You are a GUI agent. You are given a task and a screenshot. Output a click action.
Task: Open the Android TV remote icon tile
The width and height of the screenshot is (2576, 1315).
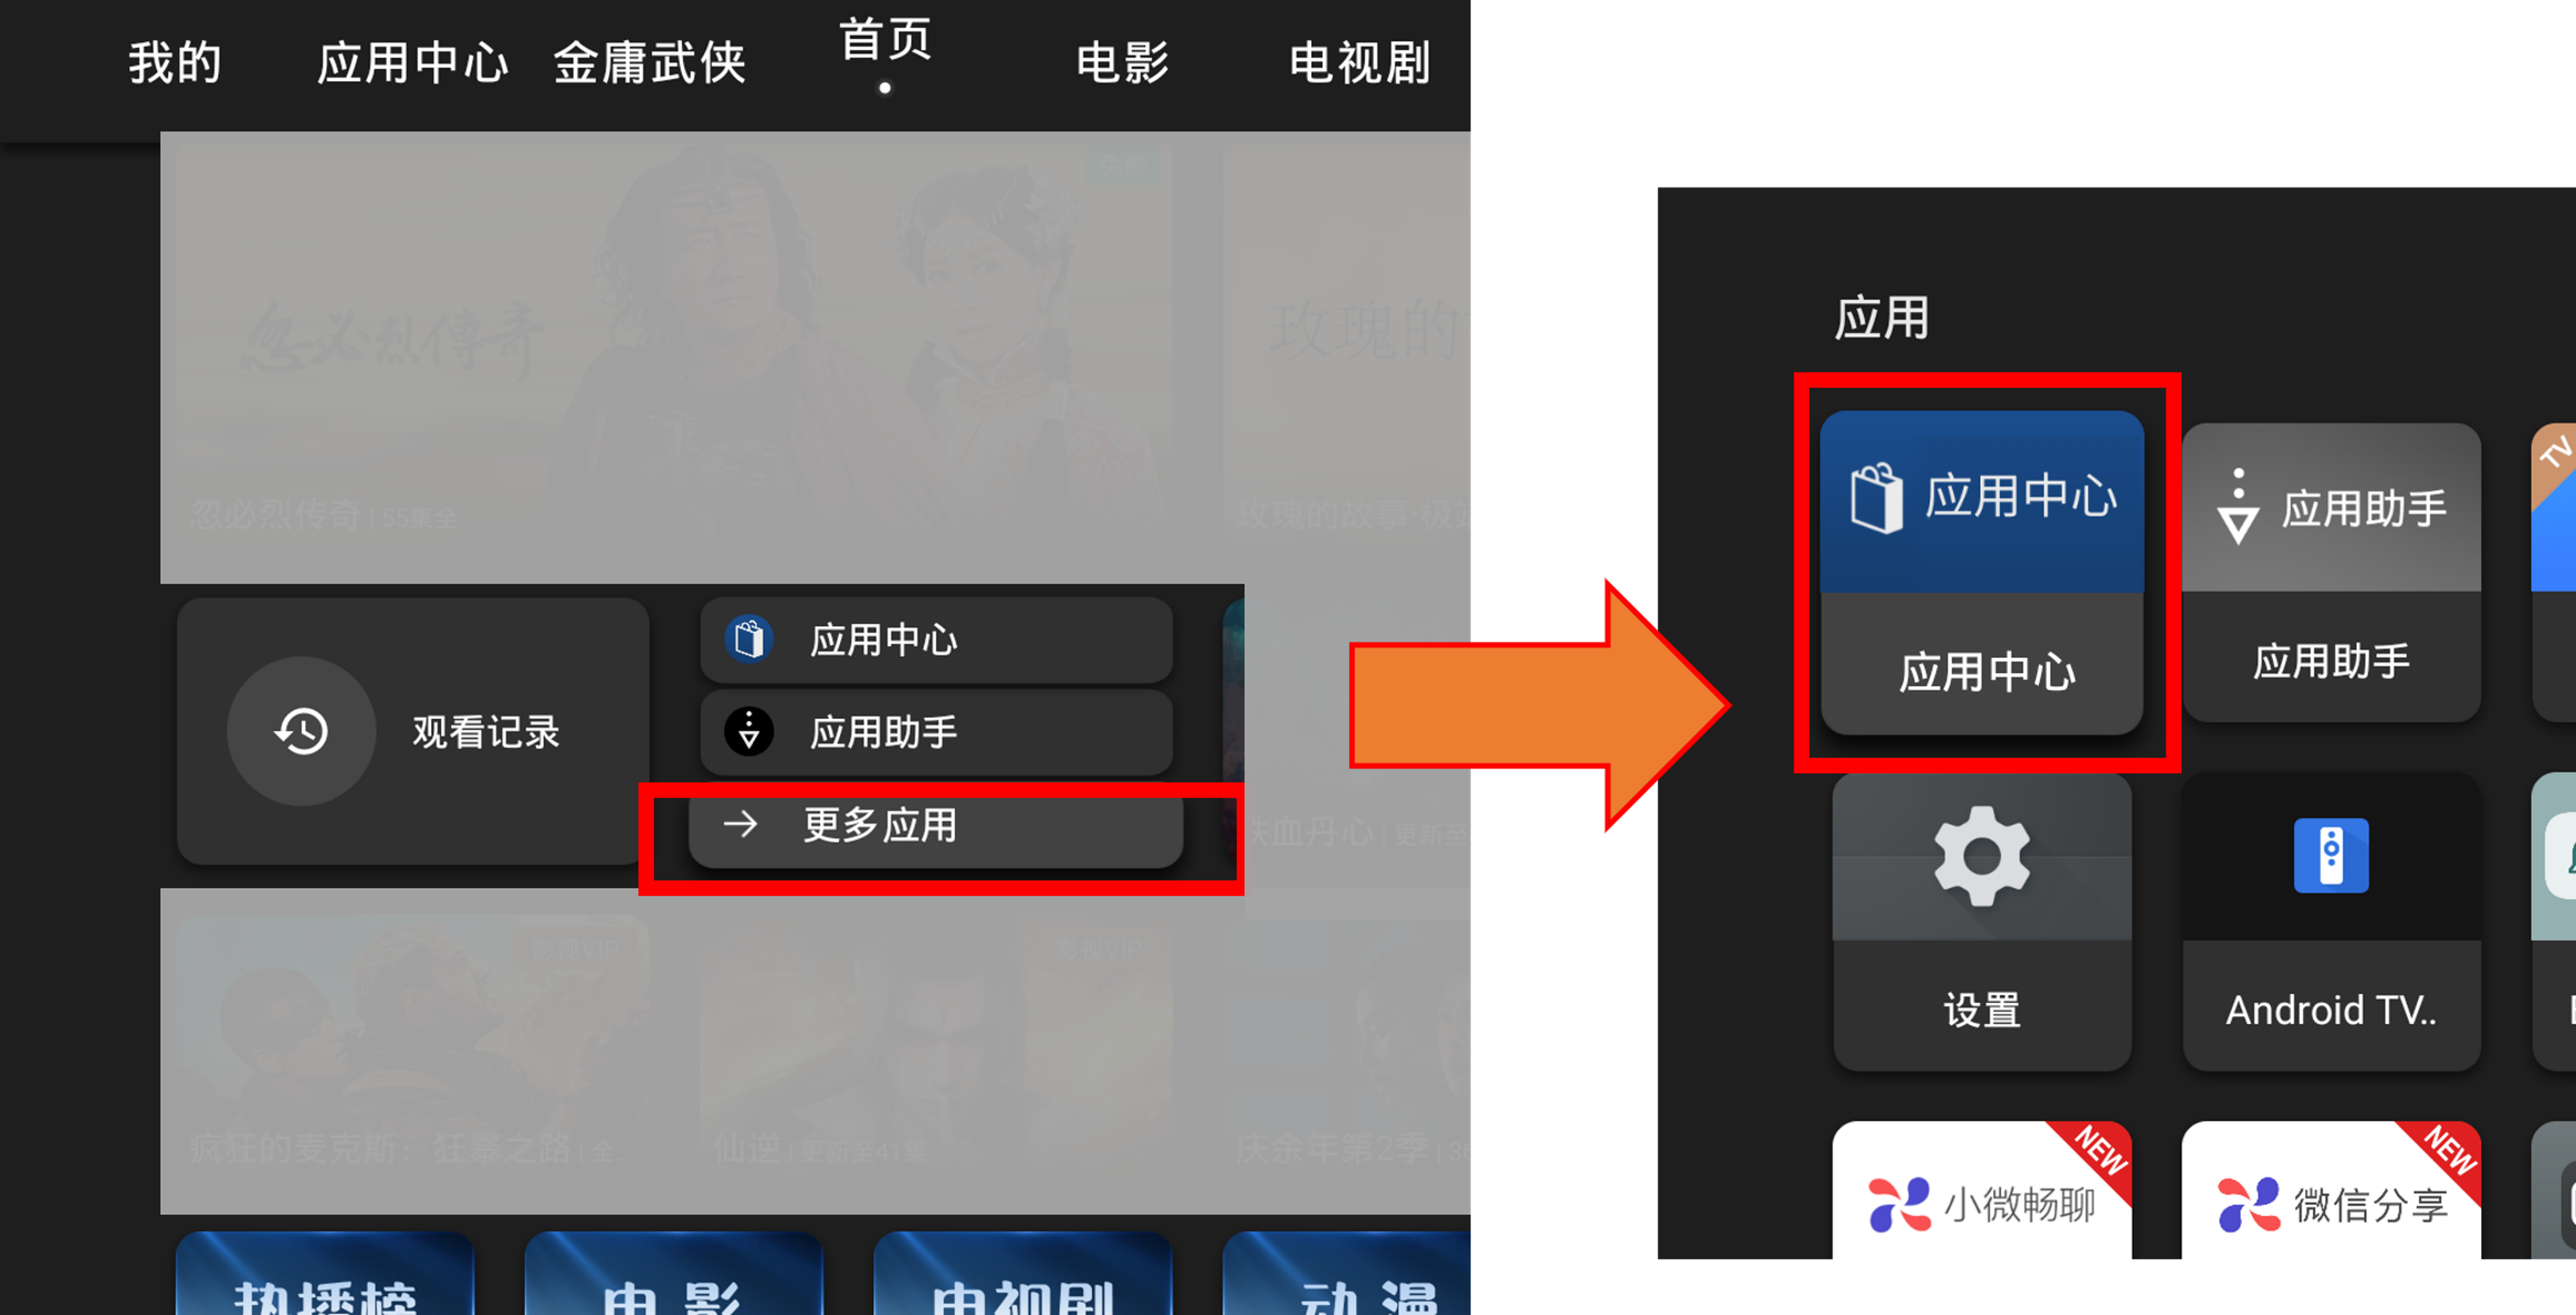coord(2331,921)
